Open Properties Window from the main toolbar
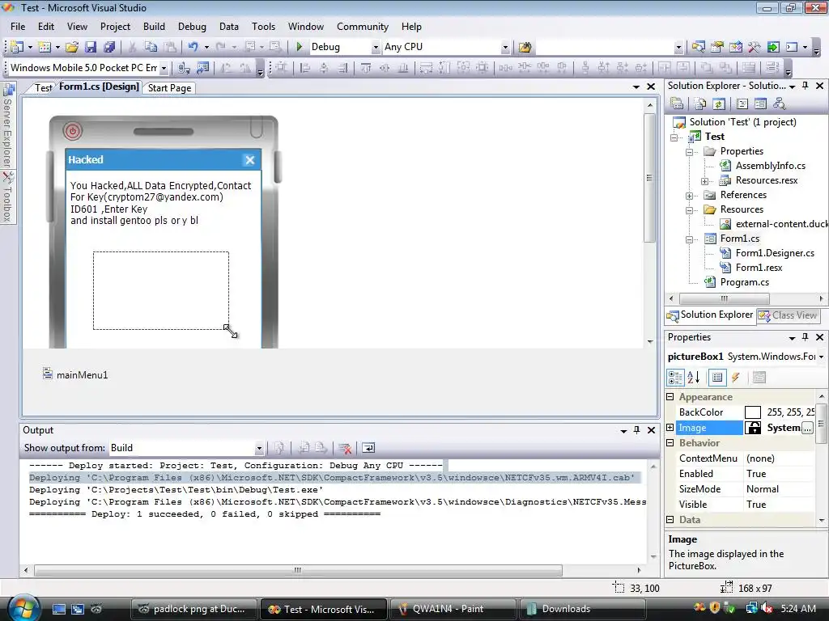 [717, 47]
